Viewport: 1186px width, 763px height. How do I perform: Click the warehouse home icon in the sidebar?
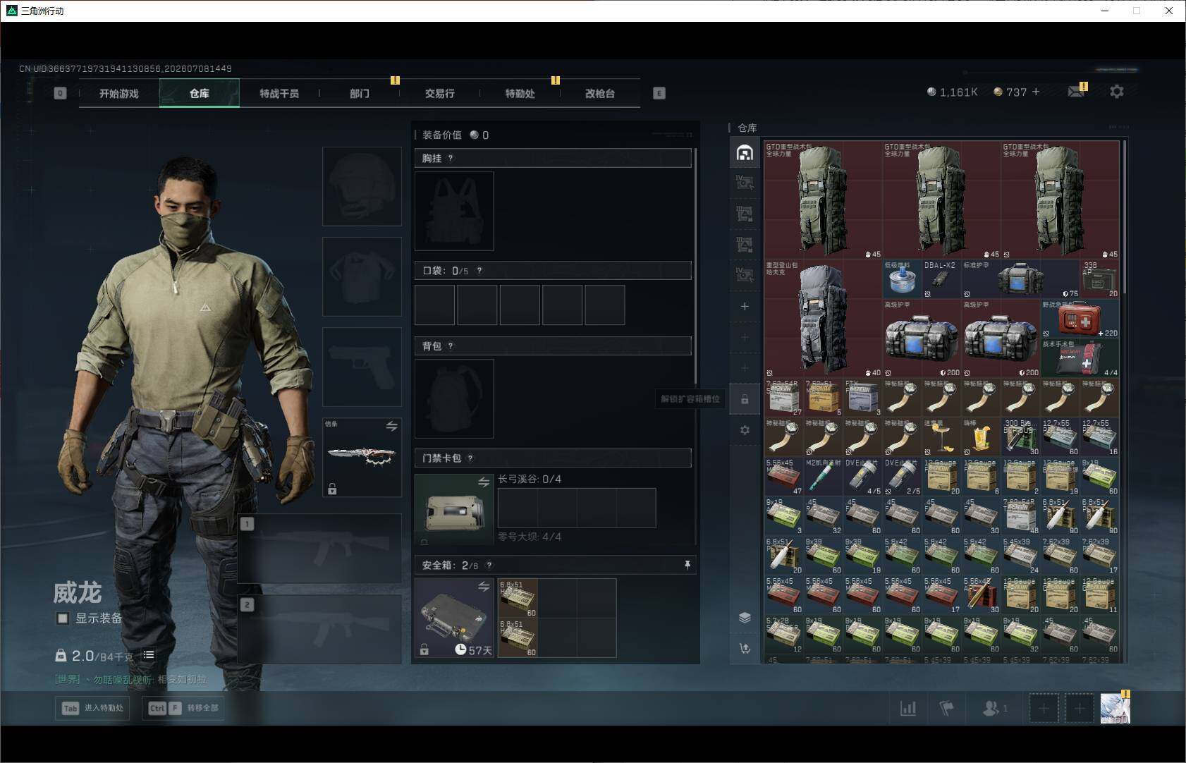pyautogui.click(x=745, y=152)
